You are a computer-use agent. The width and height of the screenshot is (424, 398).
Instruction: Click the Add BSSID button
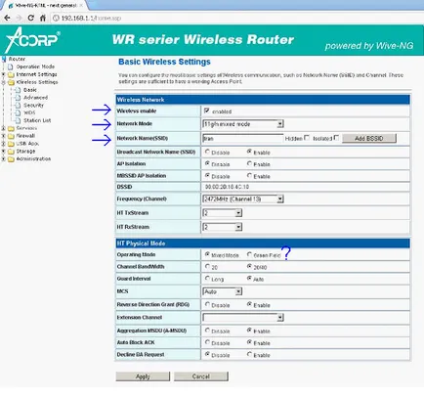tap(368, 139)
